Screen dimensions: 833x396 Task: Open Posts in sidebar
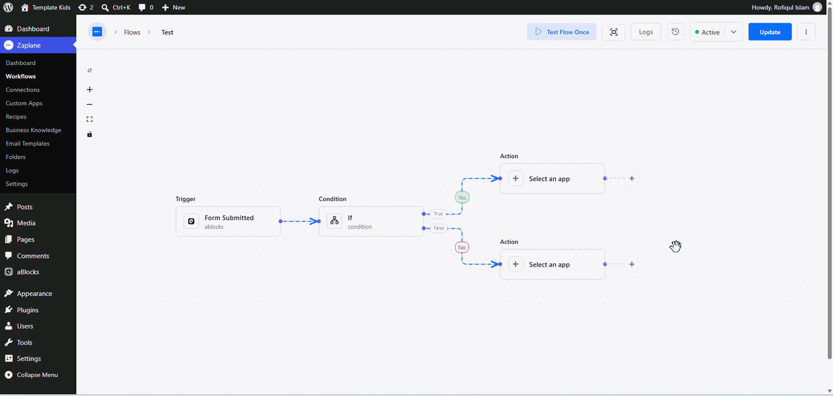tap(38, 207)
